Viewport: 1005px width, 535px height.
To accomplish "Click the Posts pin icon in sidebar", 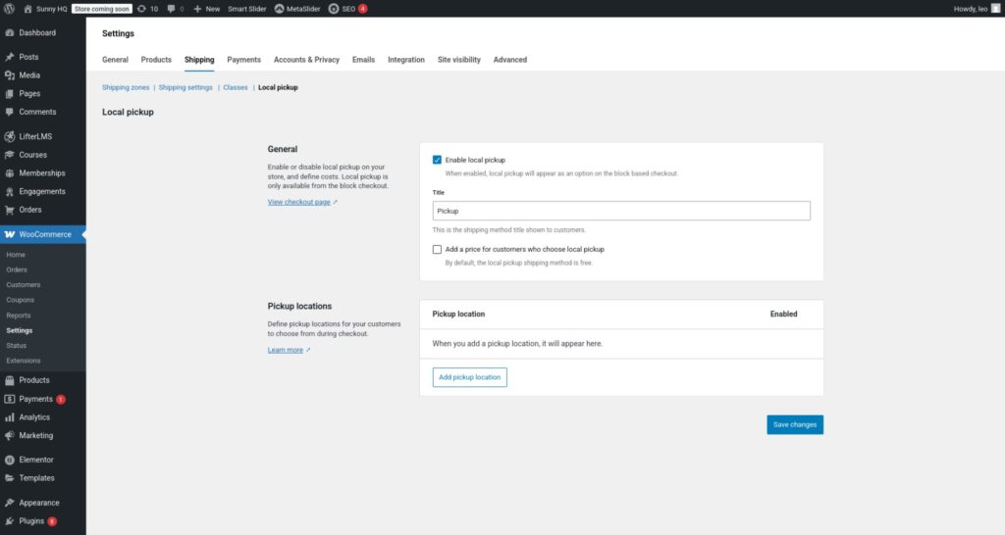I will coord(10,57).
